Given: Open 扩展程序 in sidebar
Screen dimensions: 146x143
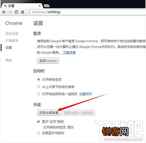Looking at the screenshot, I should 12,40.
